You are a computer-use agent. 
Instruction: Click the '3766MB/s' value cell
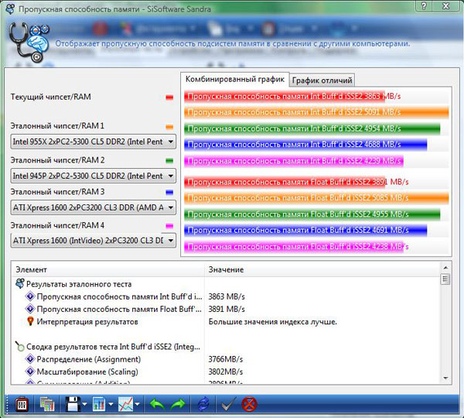pos(226,359)
